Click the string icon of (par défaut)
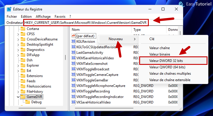Image resolution: width=213 pixels, height=116 pixels. pos(73,36)
